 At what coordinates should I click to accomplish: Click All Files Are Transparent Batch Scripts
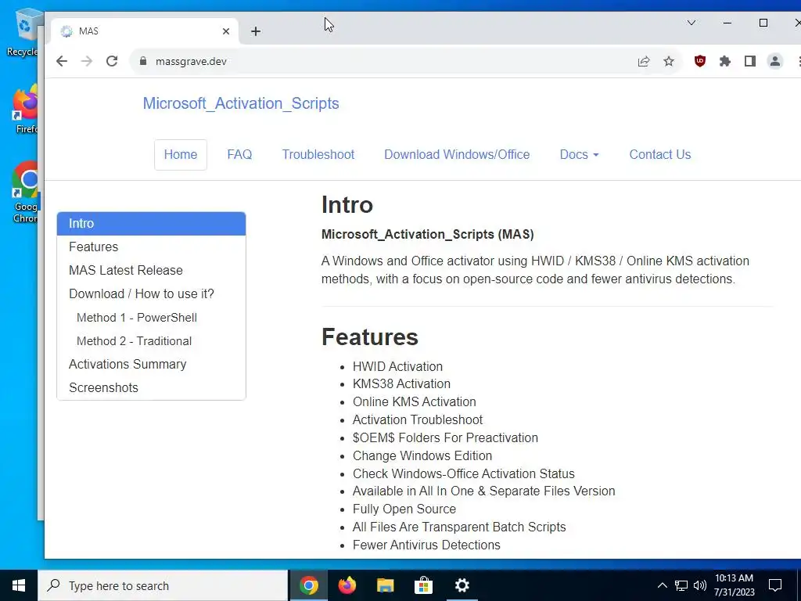click(459, 527)
